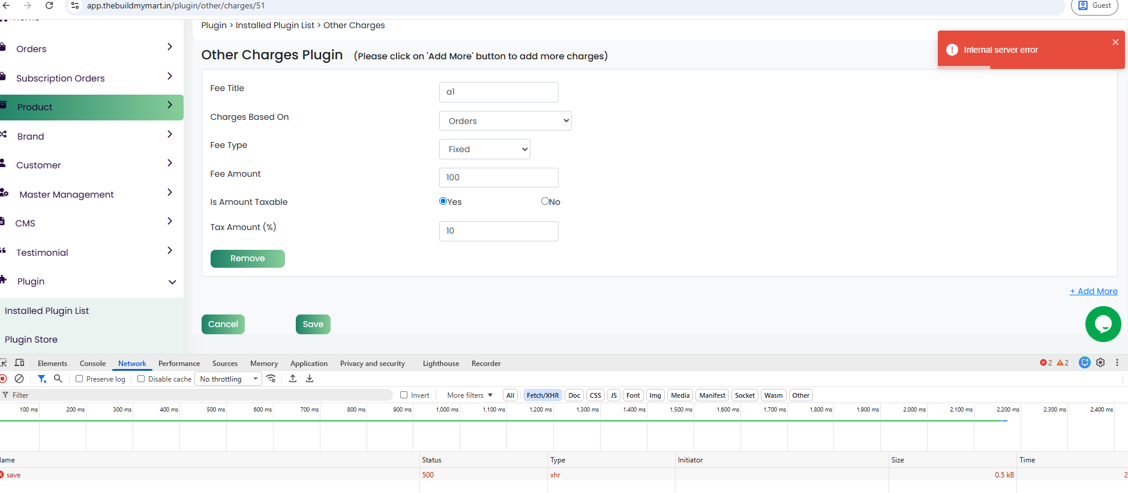Click the Tax Amount (%) input field
The height and width of the screenshot is (493, 1128).
(x=499, y=231)
